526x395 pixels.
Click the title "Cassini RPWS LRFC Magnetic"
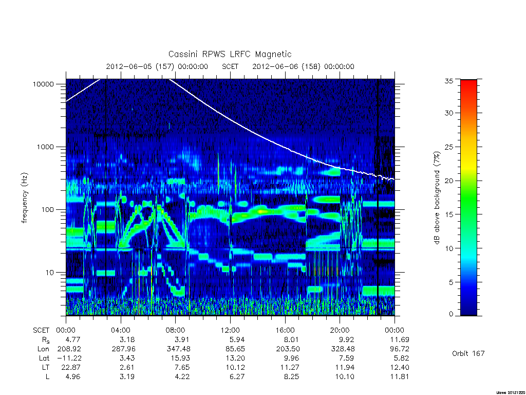[x=230, y=54]
